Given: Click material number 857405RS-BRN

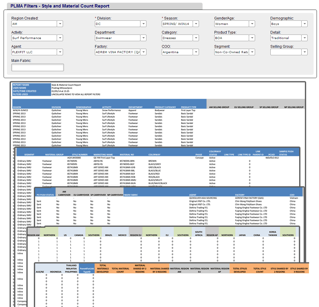Looking at the screenshot, I should click(127, 161).
